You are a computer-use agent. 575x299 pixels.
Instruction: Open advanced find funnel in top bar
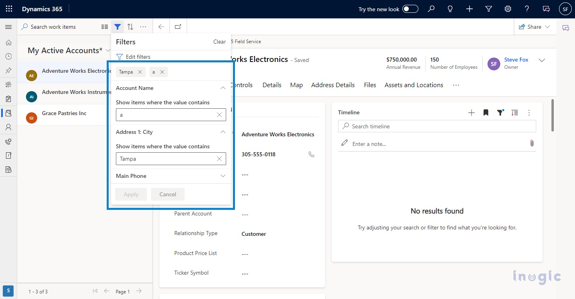tap(489, 9)
